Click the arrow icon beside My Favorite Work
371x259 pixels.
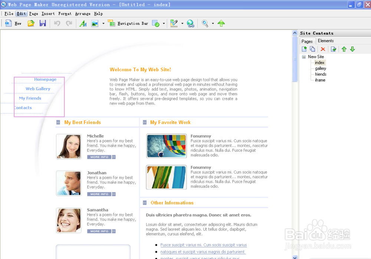(x=145, y=122)
